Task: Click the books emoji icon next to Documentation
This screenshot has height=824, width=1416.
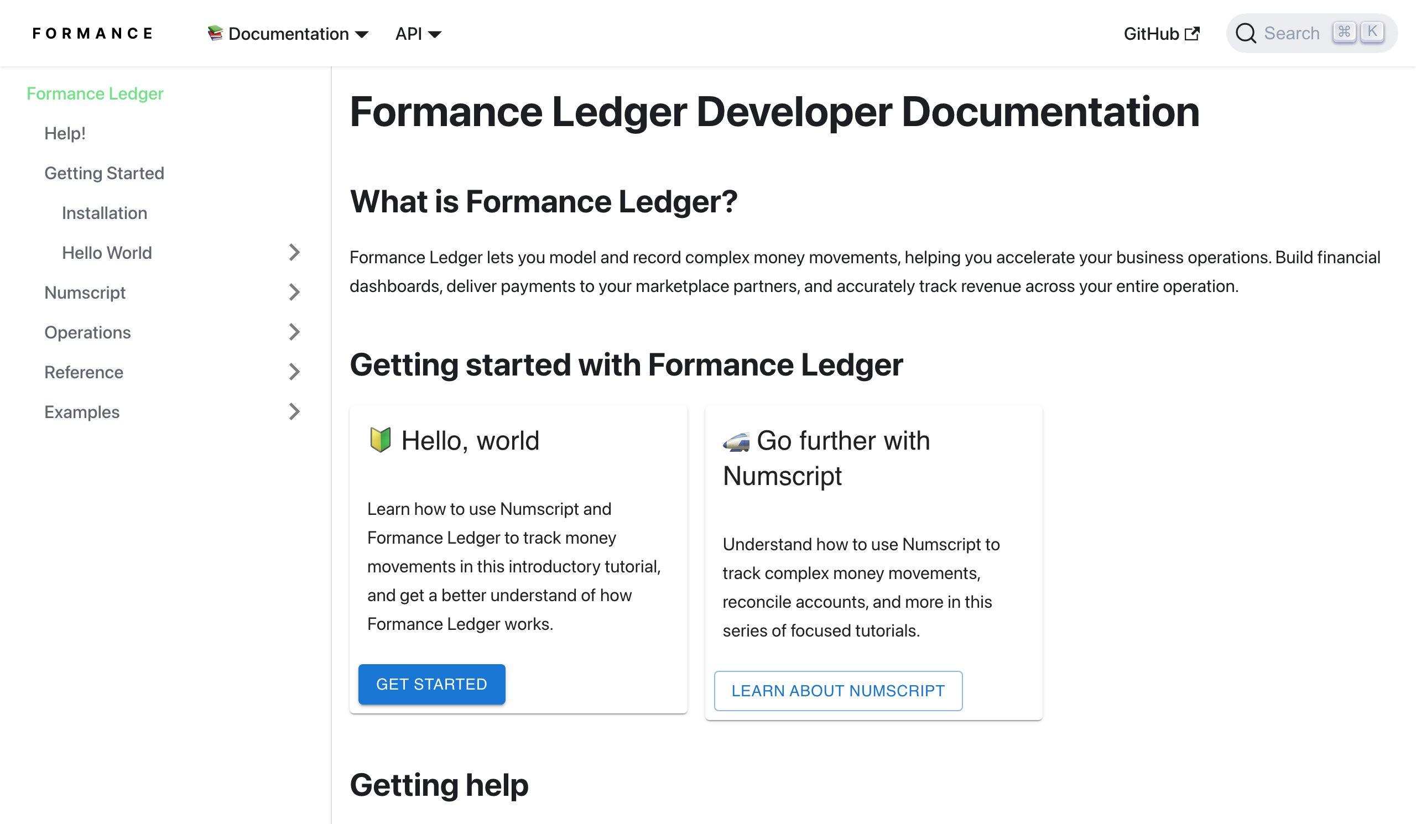Action: click(215, 33)
